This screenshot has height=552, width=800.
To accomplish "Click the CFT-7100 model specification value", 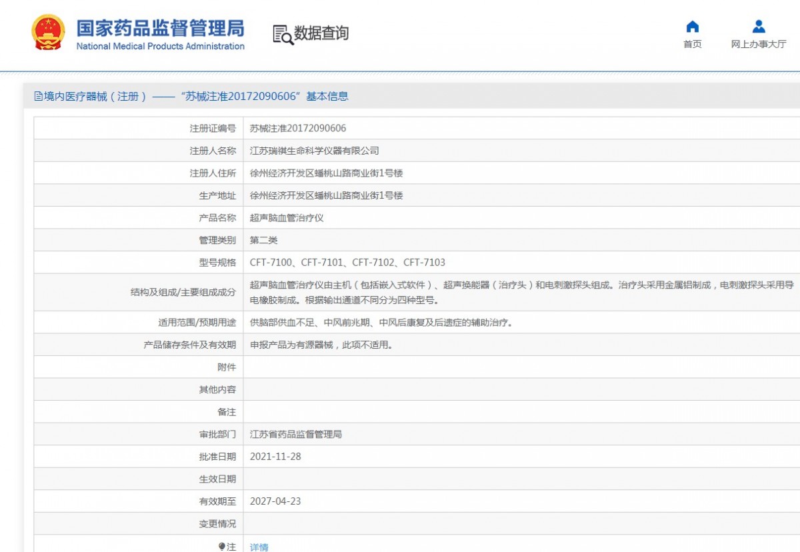I will pyautogui.click(x=347, y=263).
